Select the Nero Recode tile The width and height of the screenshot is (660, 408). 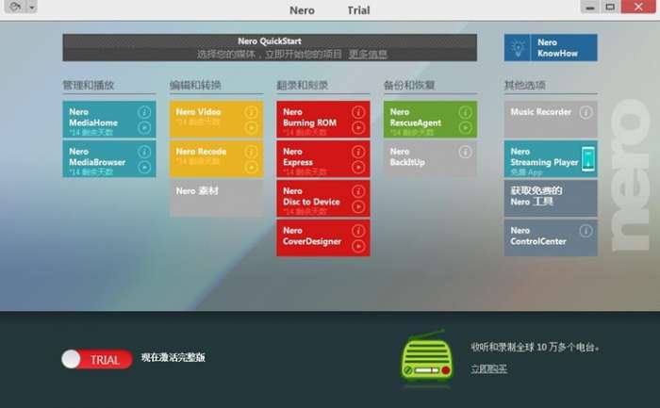216,159
